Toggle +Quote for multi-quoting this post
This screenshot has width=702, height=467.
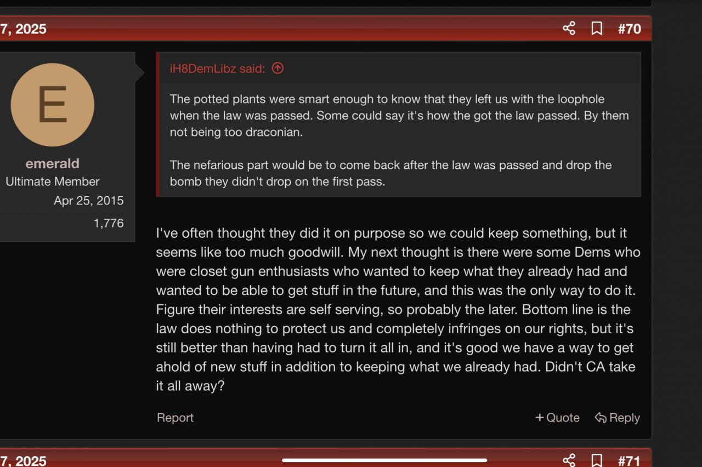point(558,418)
